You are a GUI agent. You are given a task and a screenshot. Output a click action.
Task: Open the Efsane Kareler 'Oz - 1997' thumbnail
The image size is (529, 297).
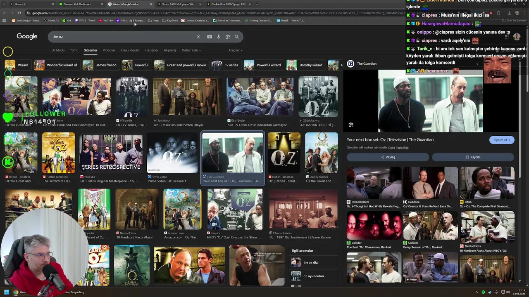(303, 209)
